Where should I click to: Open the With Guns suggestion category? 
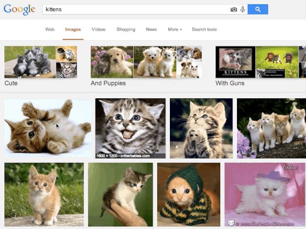tap(260, 66)
